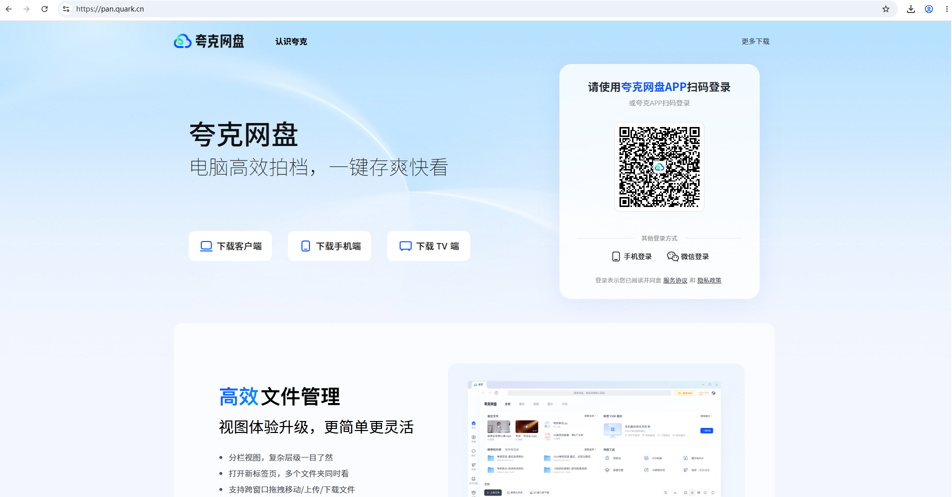
Task: Open the 服务协议 link
Action: tap(675, 280)
